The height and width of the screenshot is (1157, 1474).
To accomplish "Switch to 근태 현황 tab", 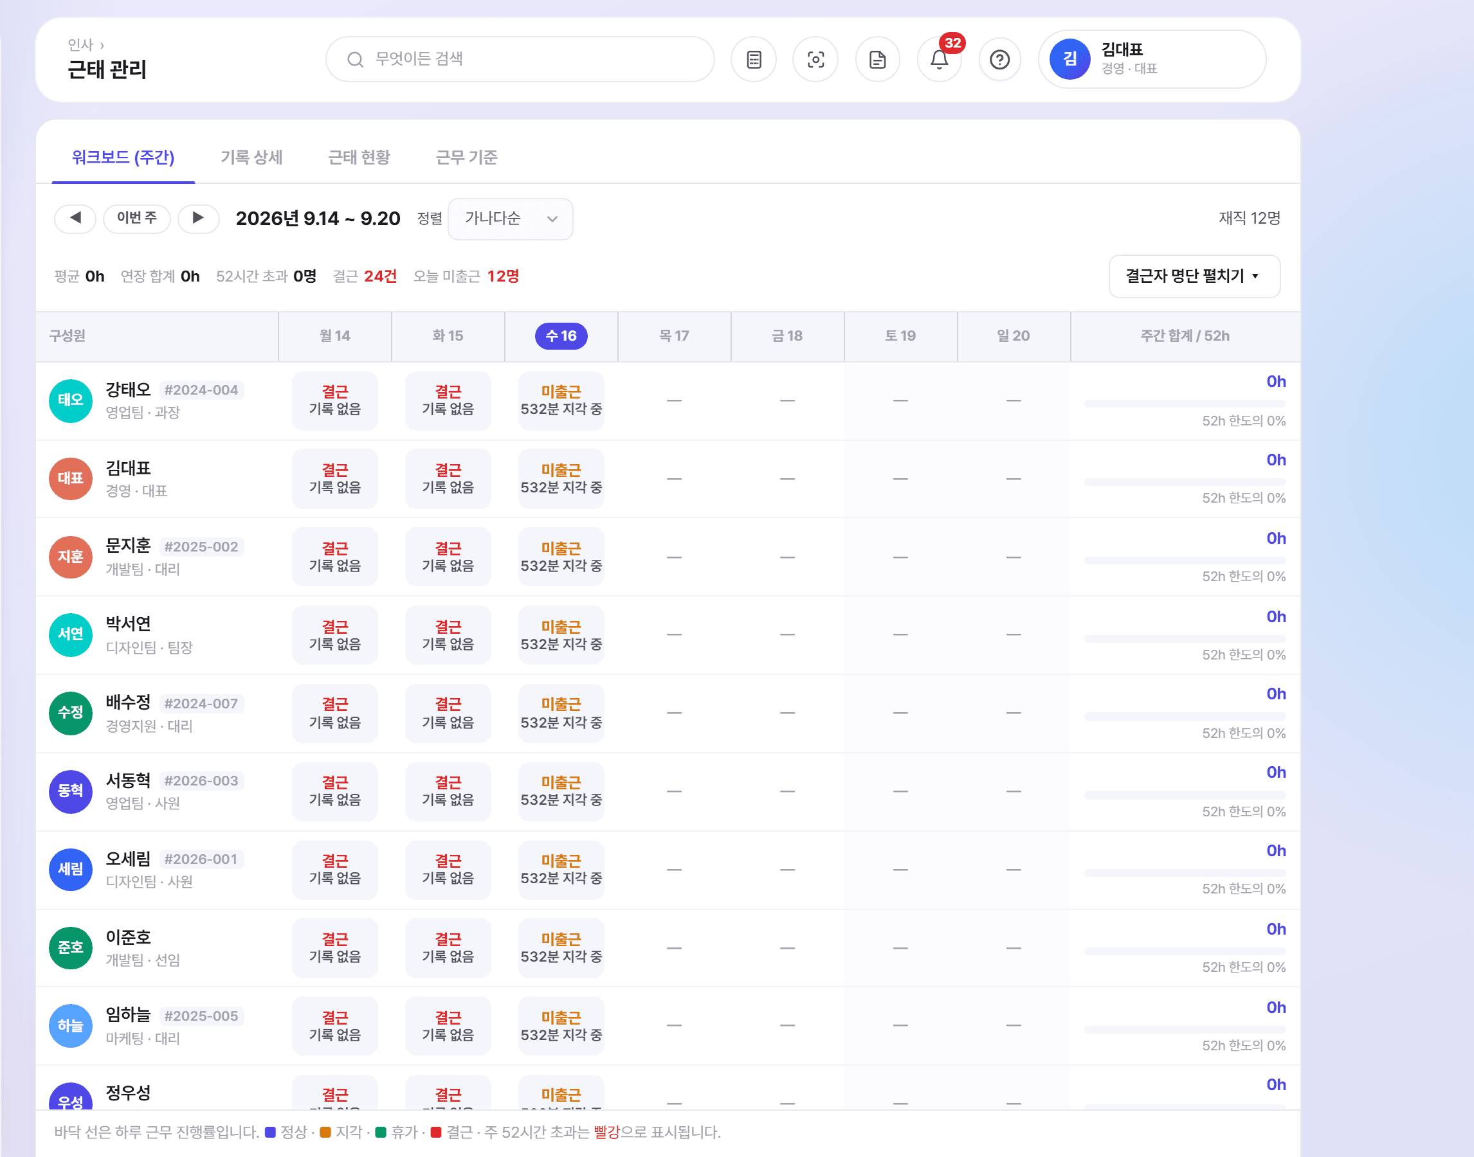I will pyautogui.click(x=358, y=157).
